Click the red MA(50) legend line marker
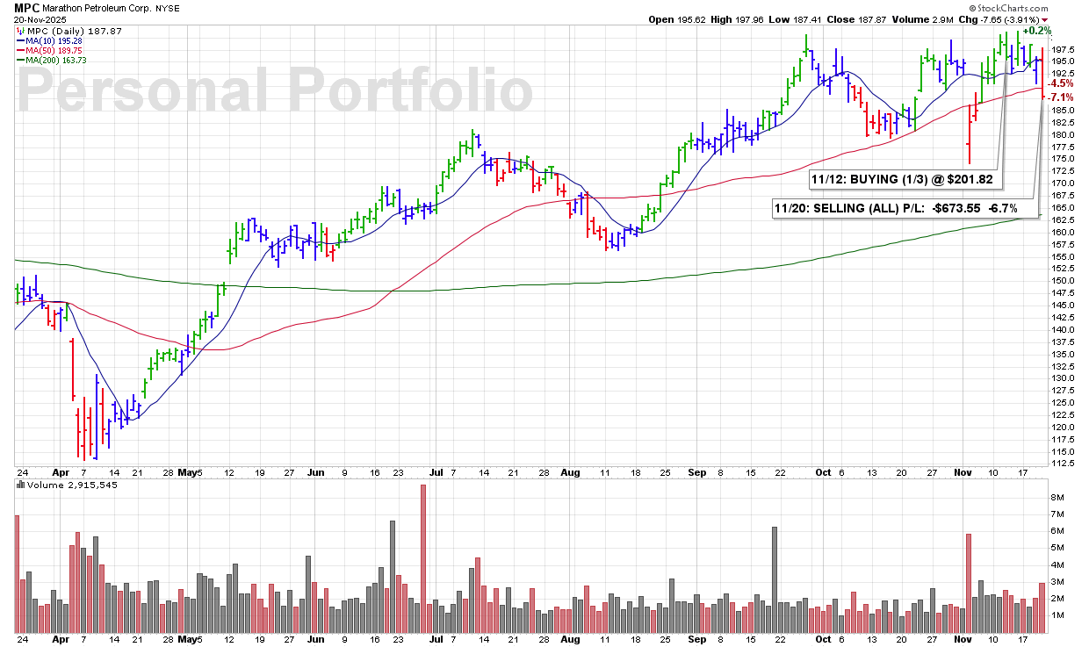1089x647 pixels. [x=19, y=51]
